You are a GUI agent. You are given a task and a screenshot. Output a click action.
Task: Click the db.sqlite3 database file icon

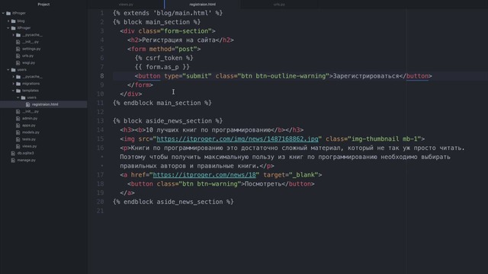tap(13, 153)
